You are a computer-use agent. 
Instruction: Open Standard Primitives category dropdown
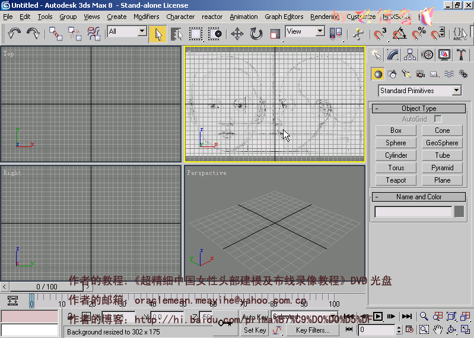419,90
